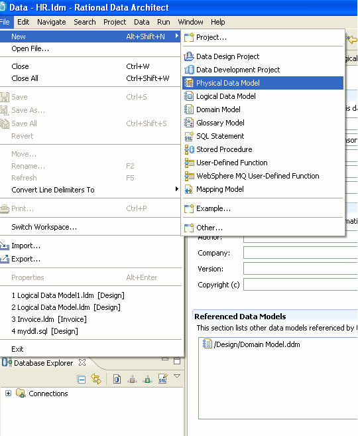This screenshot has height=436, width=358.
Task: Open the Search menu
Action: click(85, 22)
